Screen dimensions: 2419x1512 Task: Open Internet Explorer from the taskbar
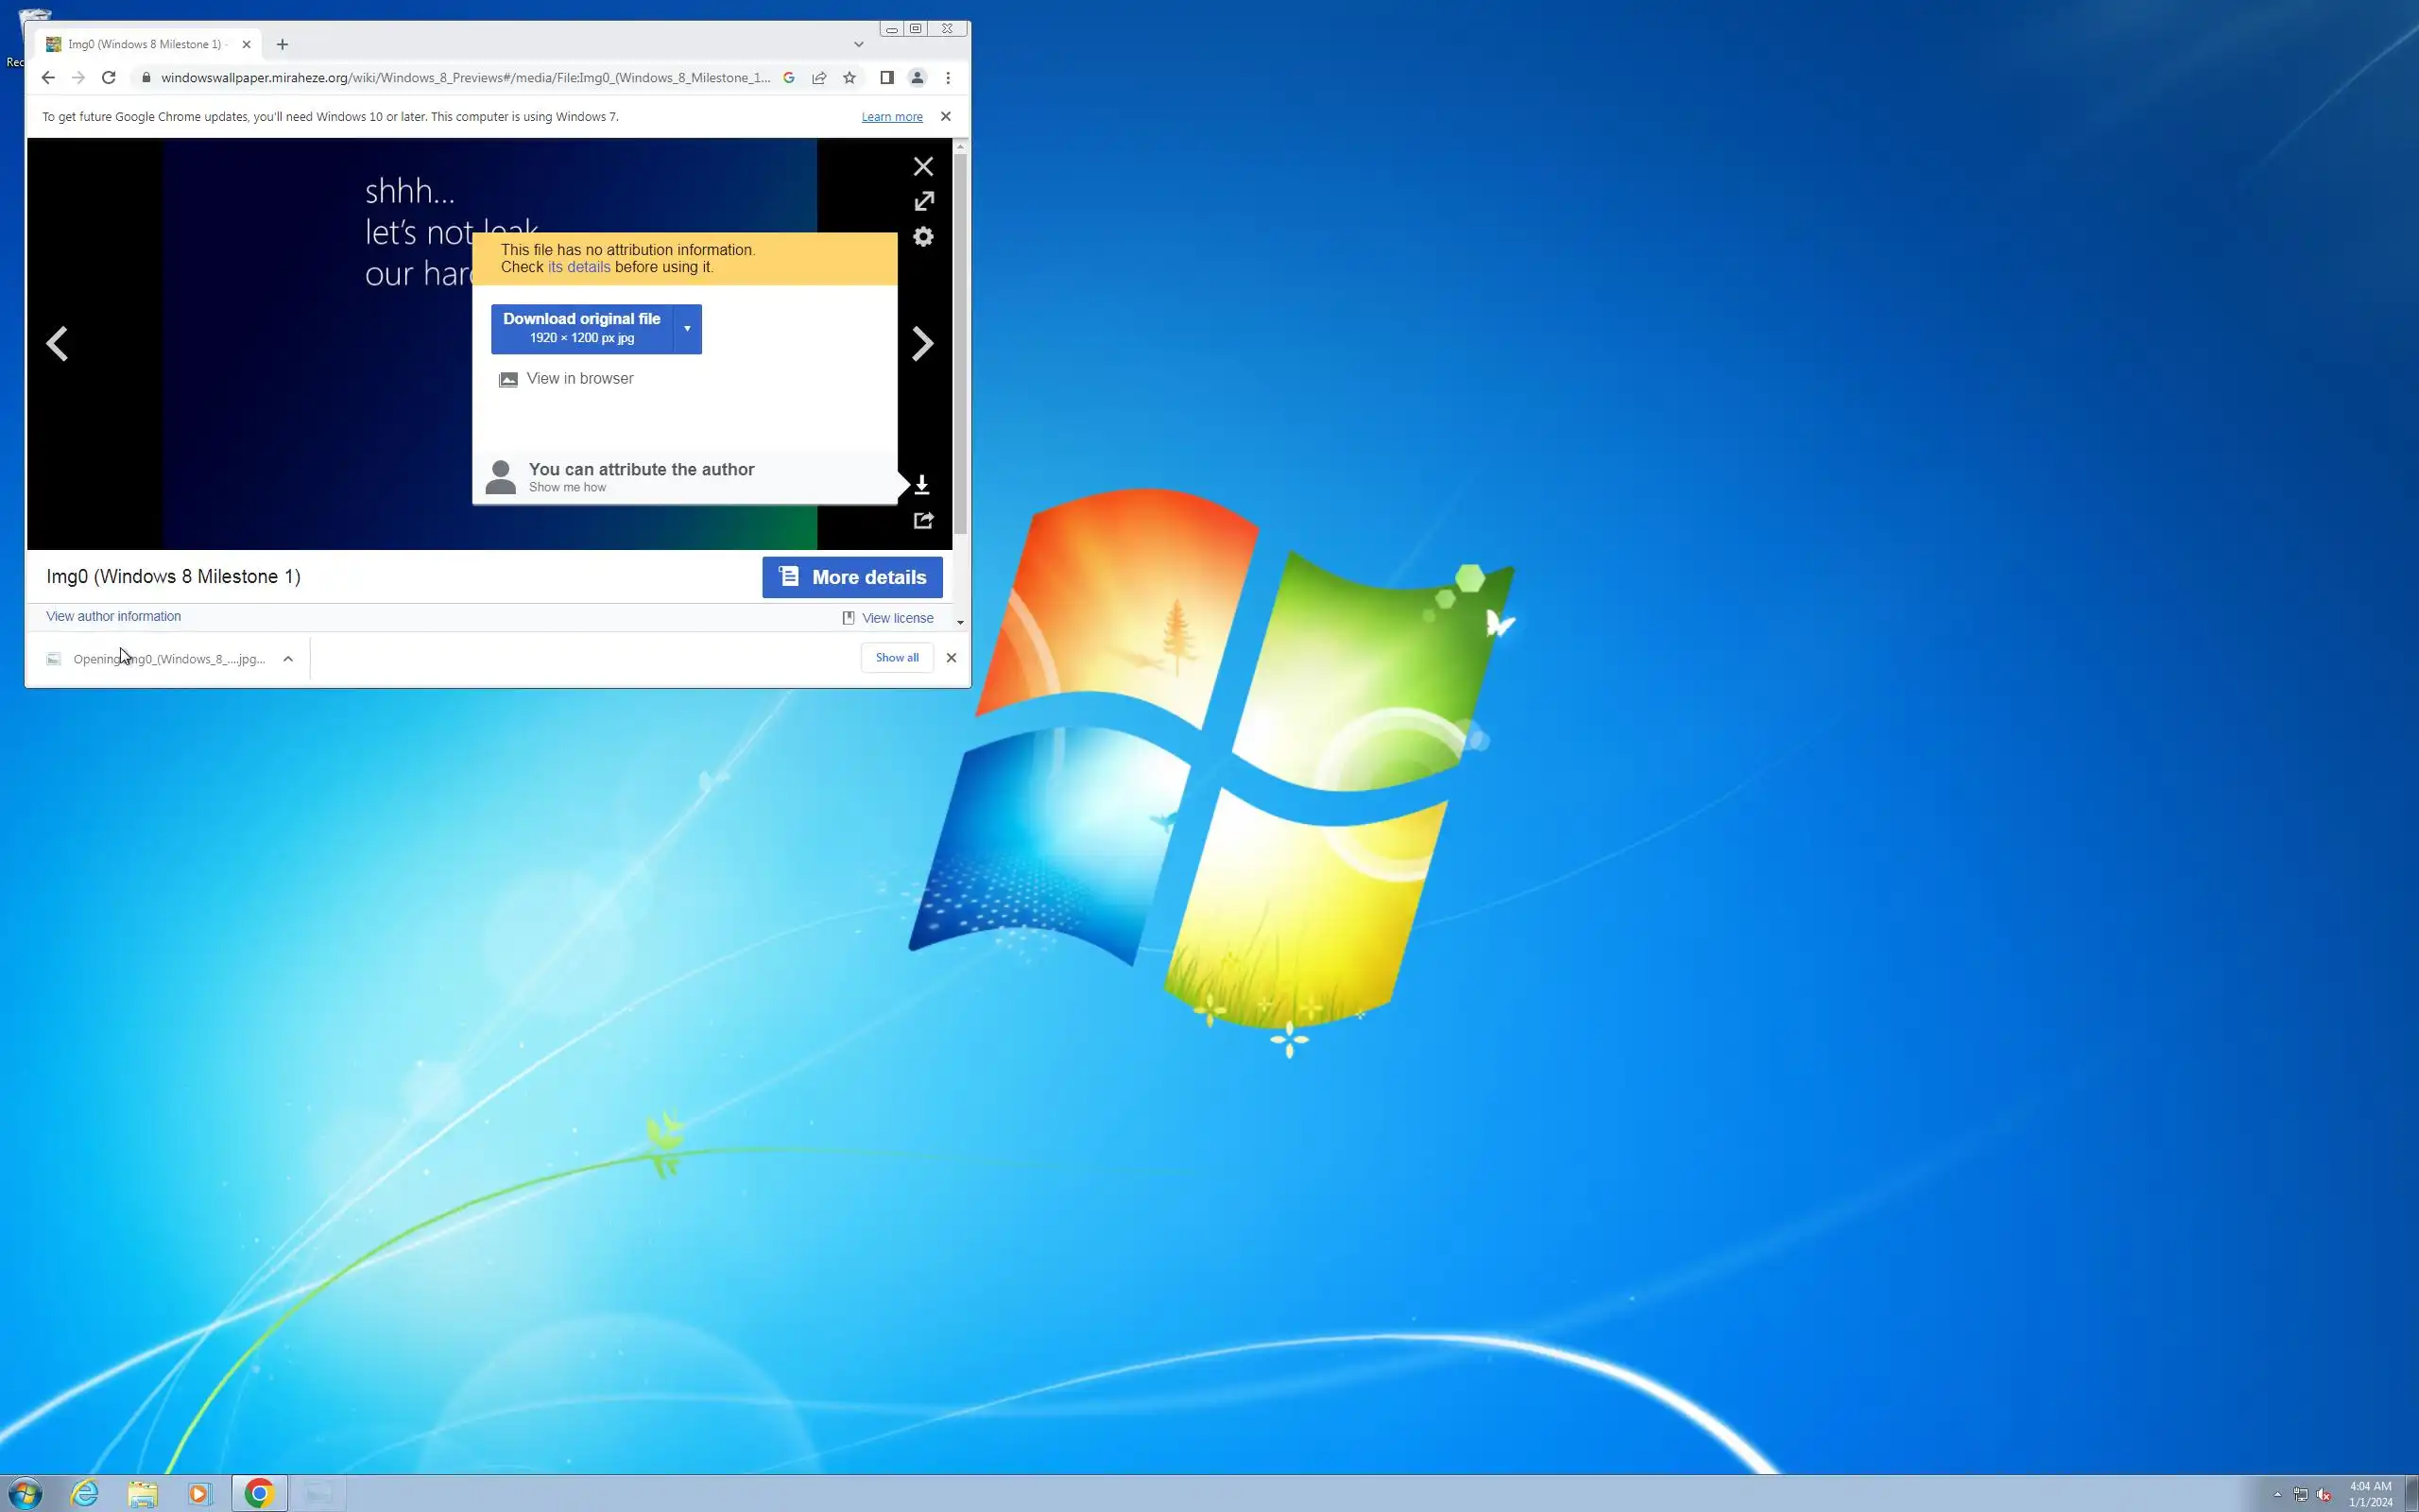pos(85,1493)
